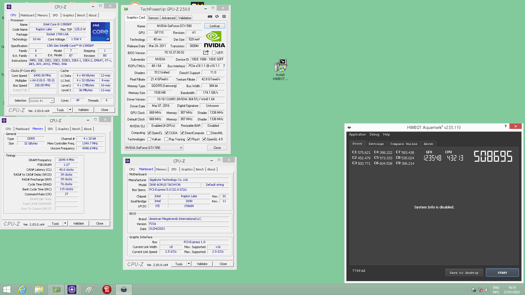The width and height of the screenshot is (525, 295).
Task: Toggle the CUDA checkbox
Action: click(x=167, y=133)
